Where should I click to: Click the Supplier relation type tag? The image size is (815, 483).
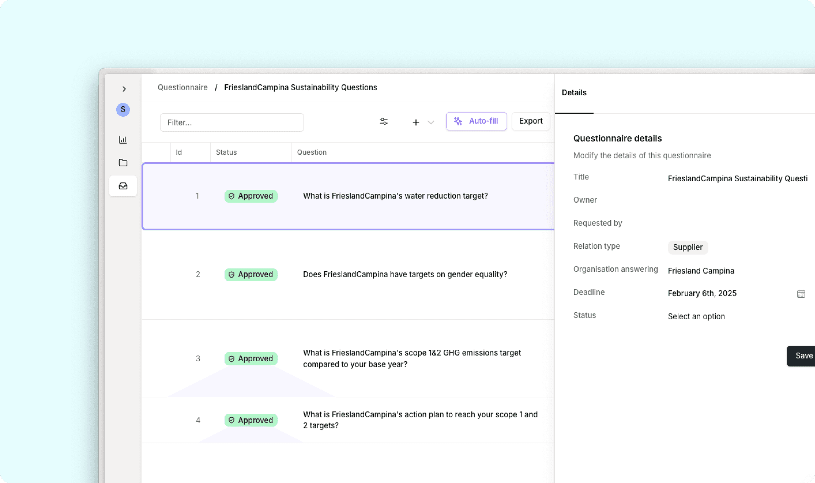687,247
